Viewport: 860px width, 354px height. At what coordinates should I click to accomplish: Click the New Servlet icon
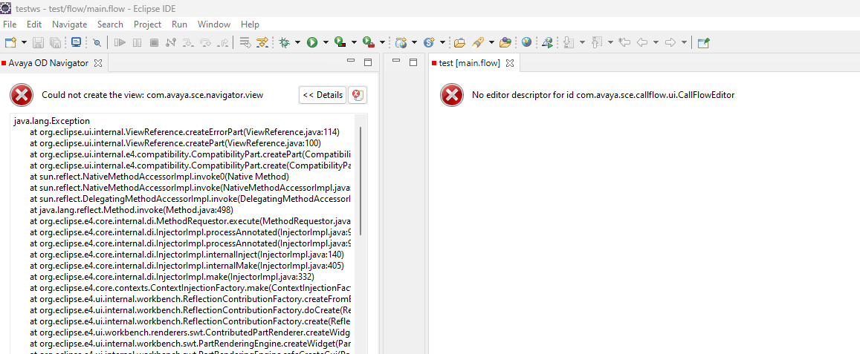(429, 42)
